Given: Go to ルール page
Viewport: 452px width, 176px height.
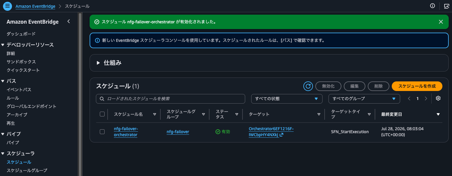Looking at the screenshot, I should coord(13,98).
